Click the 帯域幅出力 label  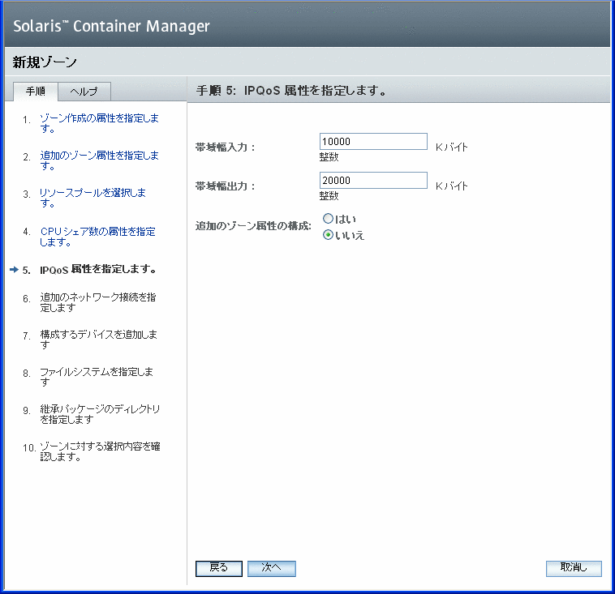pyautogui.click(x=225, y=186)
